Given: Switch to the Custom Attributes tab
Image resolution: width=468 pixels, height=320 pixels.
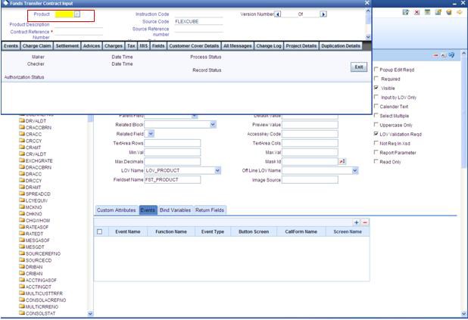Looking at the screenshot, I should pyautogui.click(x=117, y=210).
